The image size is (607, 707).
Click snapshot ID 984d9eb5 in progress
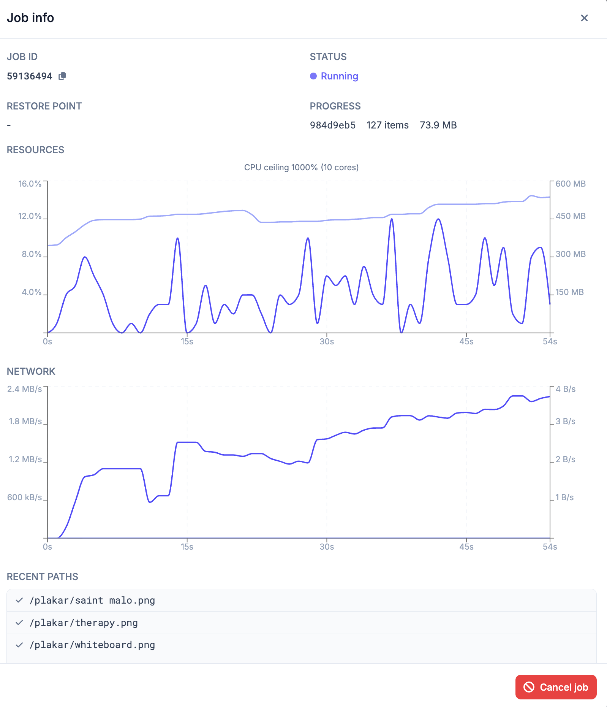tap(333, 125)
